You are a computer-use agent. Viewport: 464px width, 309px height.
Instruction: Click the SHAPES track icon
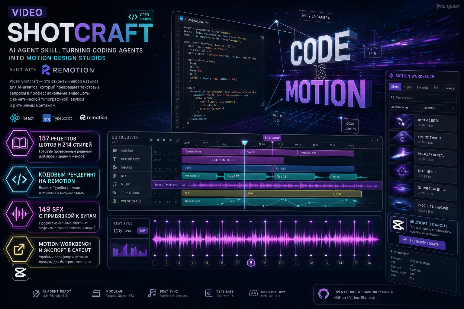point(115,167)
